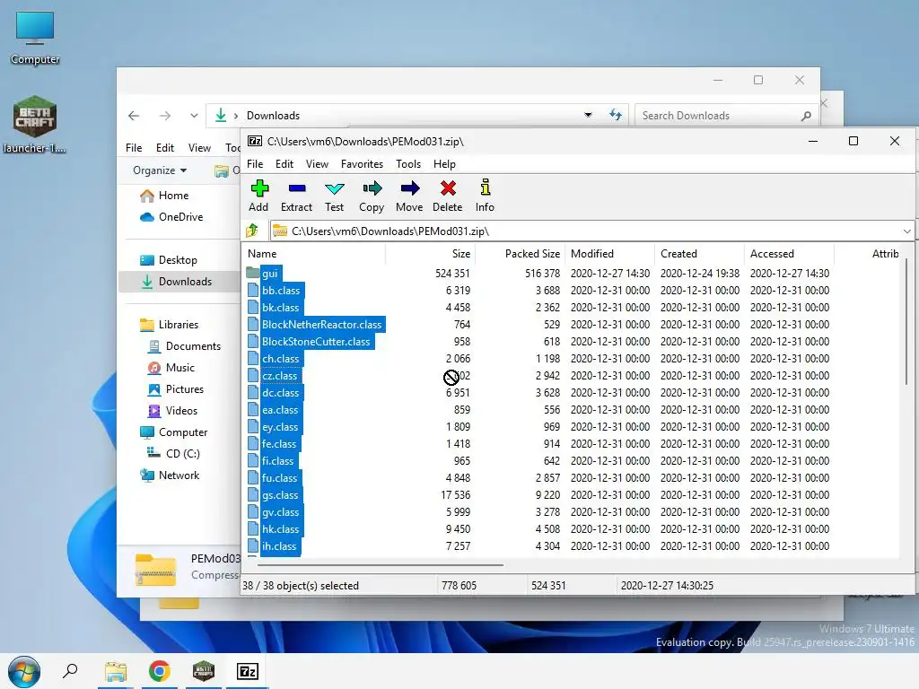Image resolution: width=919 pixels, height=689 pixels.
Task: Switch to 7-Zip in the taskbar
Action: click(248, 671)
